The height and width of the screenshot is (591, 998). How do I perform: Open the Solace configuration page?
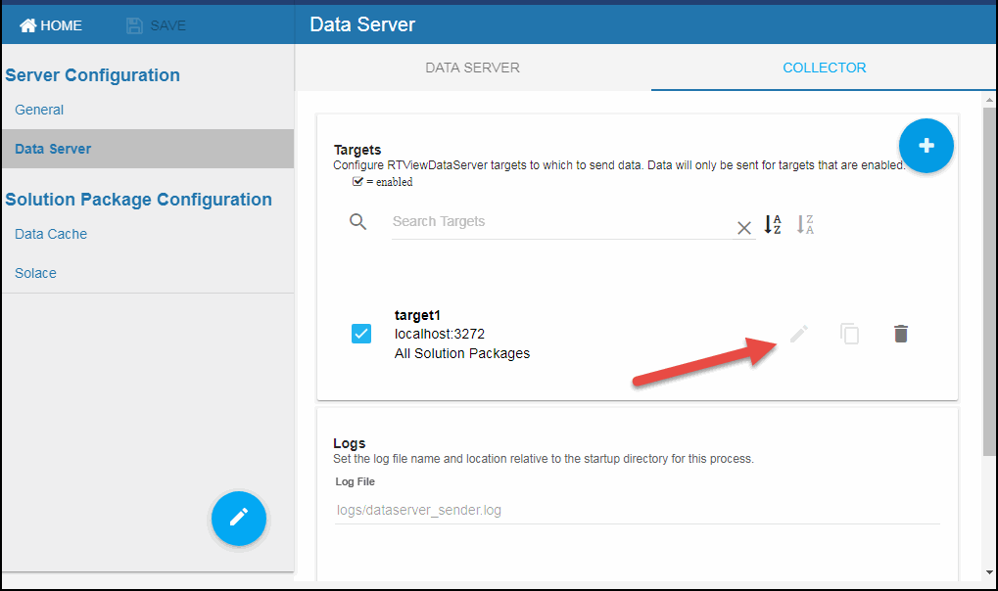pyautogui.click(x=35, y=273)
